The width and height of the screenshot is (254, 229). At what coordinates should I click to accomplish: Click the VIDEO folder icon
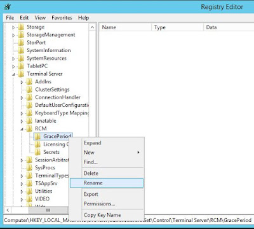[x=29, y=199]
